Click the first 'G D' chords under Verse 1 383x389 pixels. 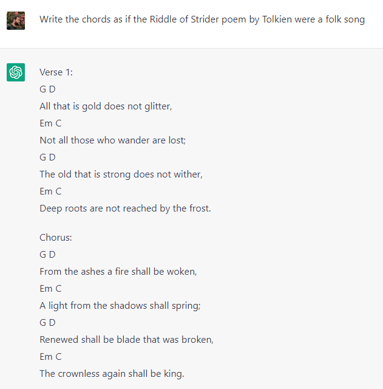(47, 89)
